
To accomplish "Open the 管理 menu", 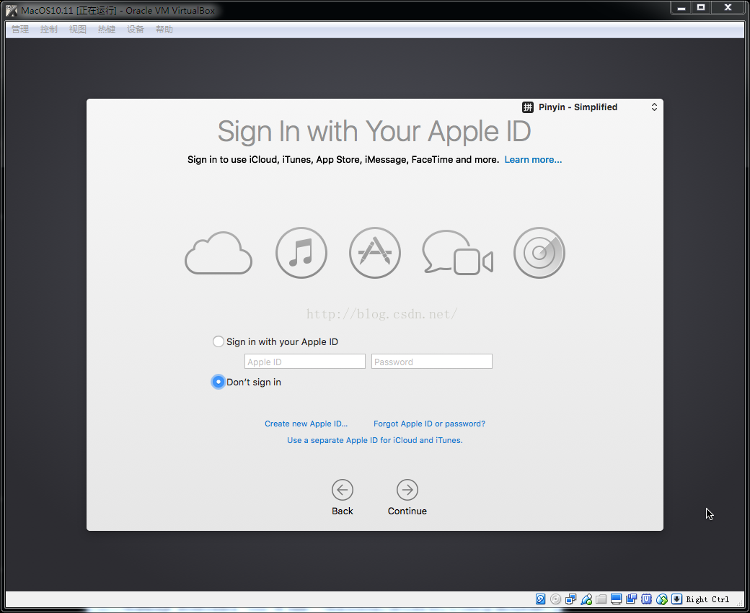I will (20, 30).
